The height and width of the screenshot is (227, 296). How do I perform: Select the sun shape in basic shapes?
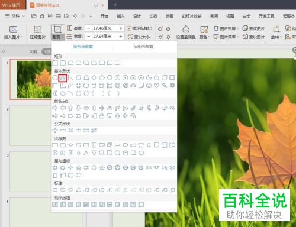tap(172, 86)
